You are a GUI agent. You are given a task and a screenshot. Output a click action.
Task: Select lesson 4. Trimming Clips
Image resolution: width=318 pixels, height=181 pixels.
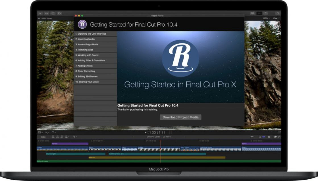95,50
